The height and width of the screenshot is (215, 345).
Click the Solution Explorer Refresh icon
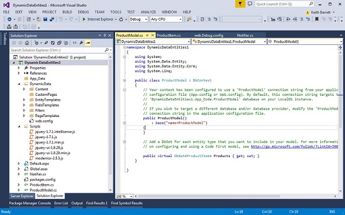pyautogui.click(x=52, y=43)
